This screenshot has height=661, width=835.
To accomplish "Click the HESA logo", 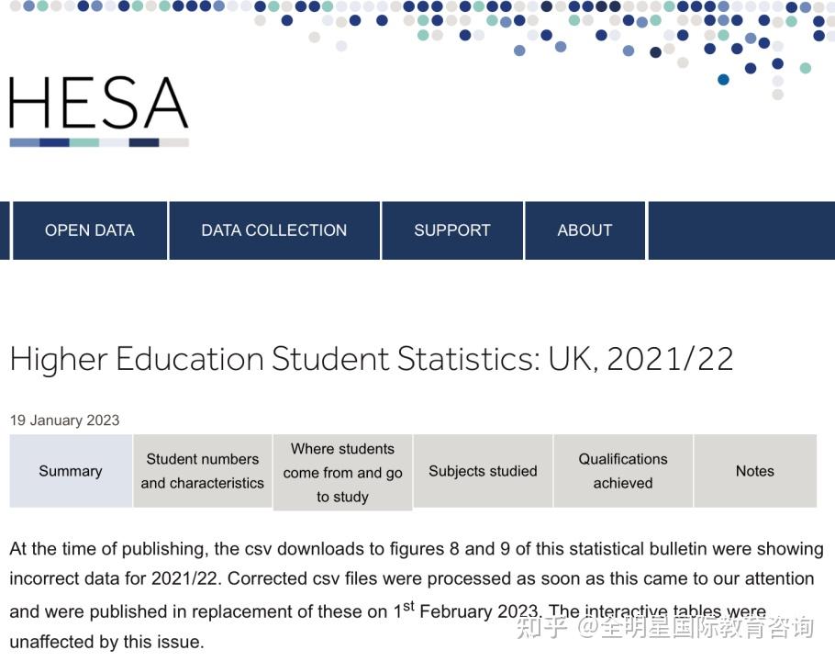I will (x=99, y=103).
